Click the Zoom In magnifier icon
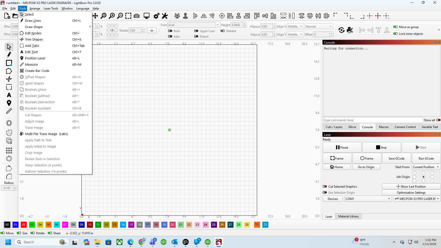 coord(112,16)
